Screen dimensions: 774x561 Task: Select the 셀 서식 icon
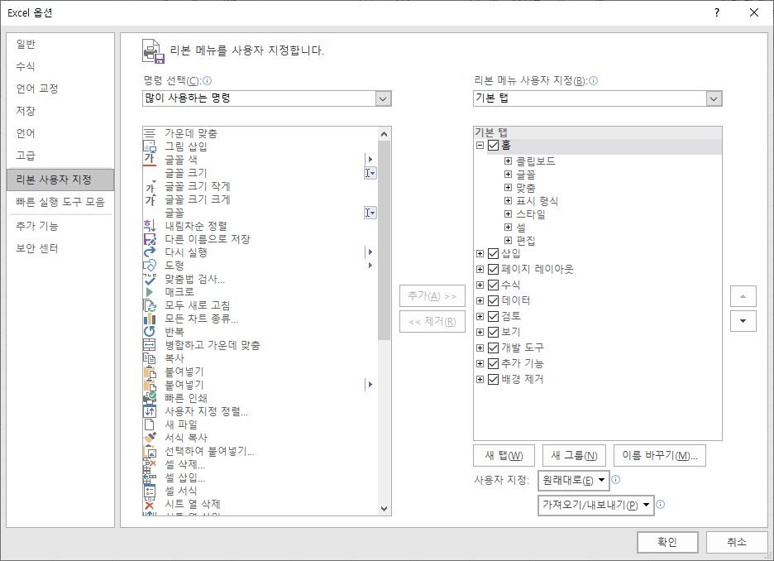[150, 491]
